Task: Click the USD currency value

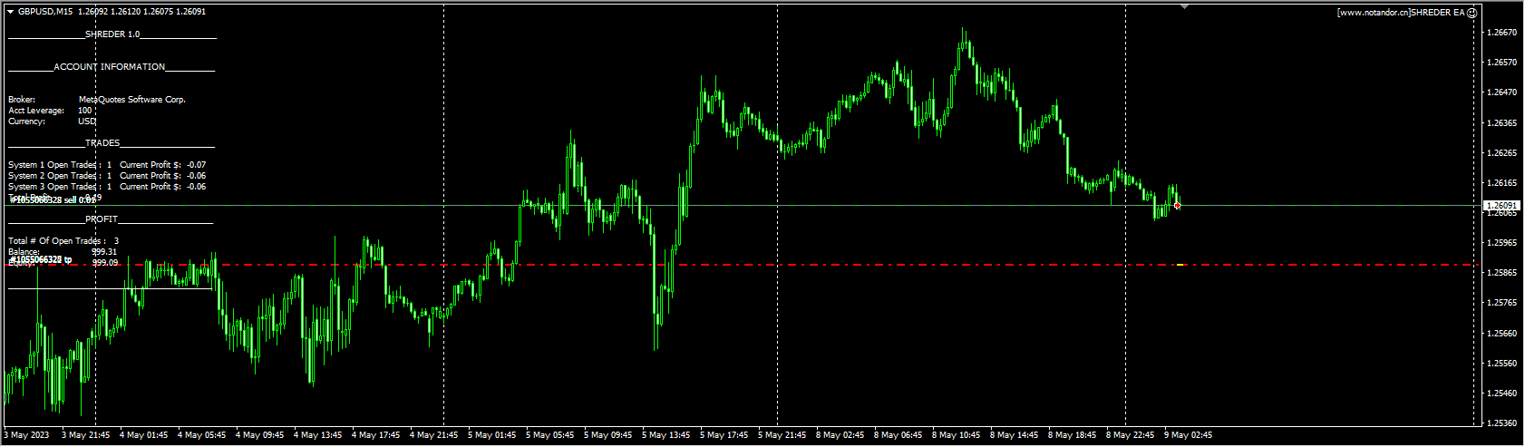Action: point(87,121)
